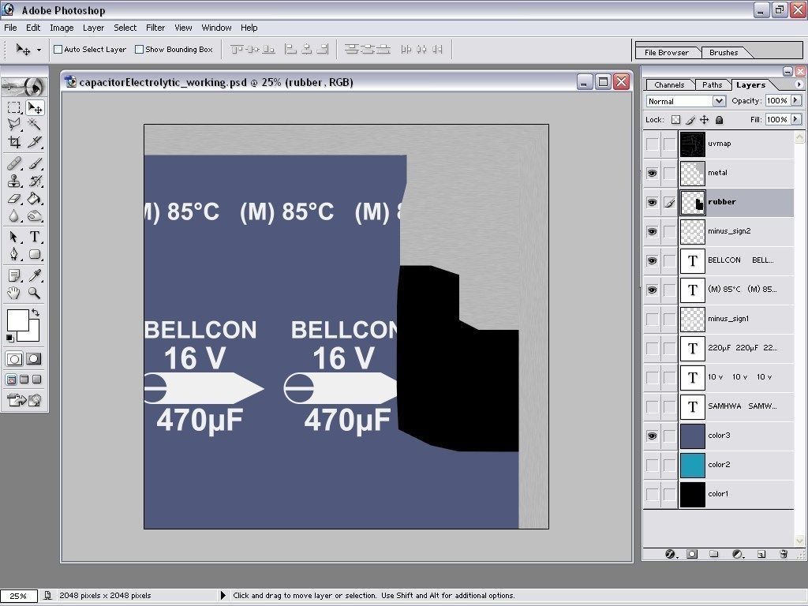Show the color2 layer
Screen dimensions: 808x606
click(652, 465)
